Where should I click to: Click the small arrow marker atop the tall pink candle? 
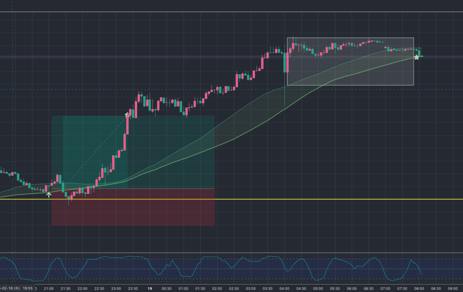click(x=127, y=115)
